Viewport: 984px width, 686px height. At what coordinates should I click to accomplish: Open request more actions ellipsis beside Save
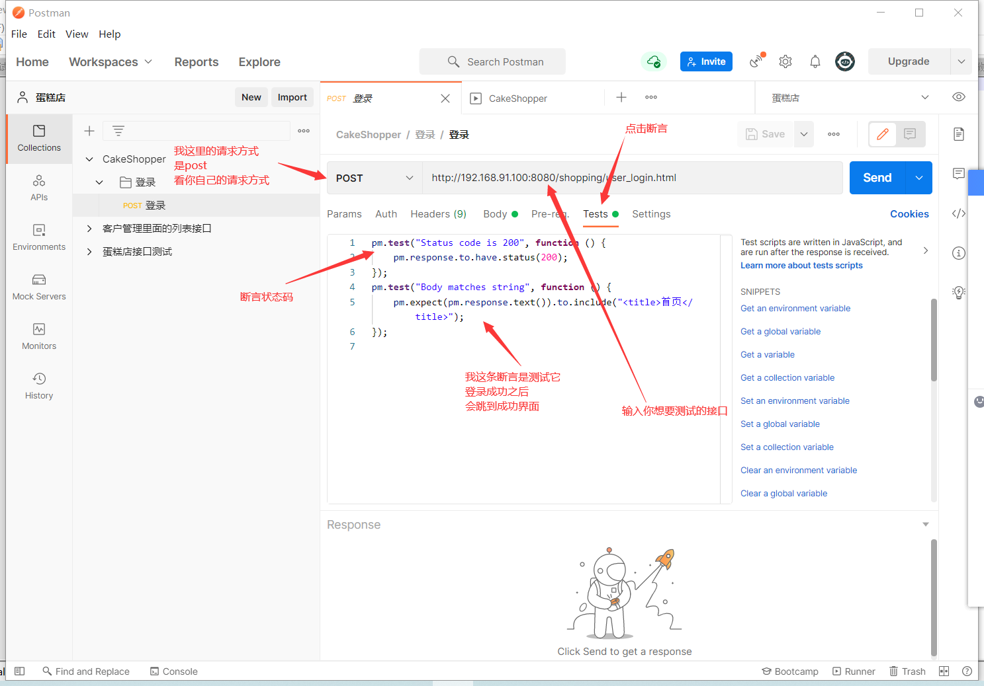click(x=834, y=134)
